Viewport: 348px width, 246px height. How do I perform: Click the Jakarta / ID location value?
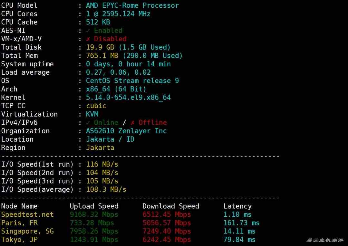pos(110,139)
